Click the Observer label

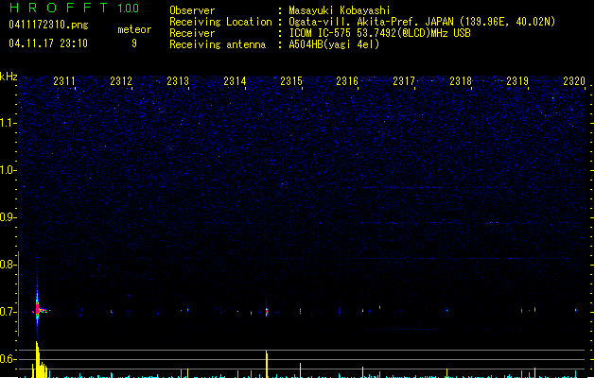tap(192, 10)
